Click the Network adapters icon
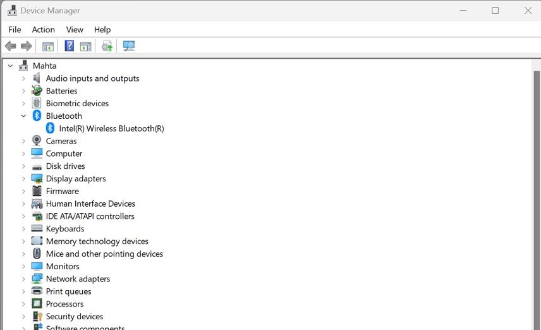The height and width of the screenshot is (330, 541). tap(37, 279)
